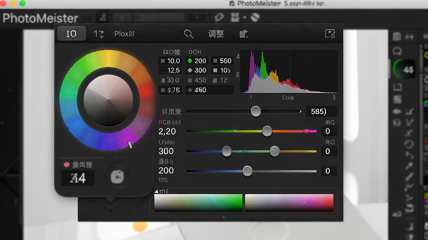Screen dimensions: 428x240
Task: Open the dropdown arrow beside the grid icon
Action: 245,17
